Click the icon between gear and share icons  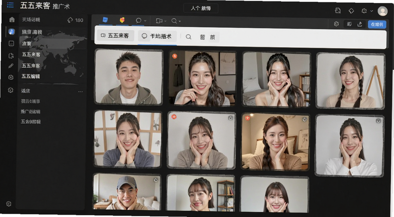click(349, 24)
